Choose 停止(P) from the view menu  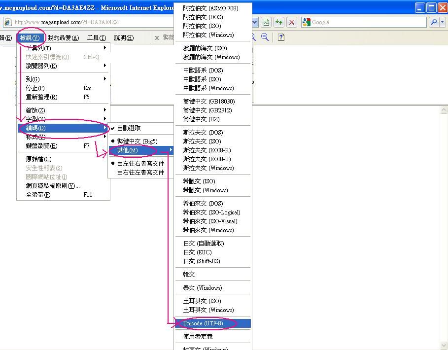click(64, 88)
